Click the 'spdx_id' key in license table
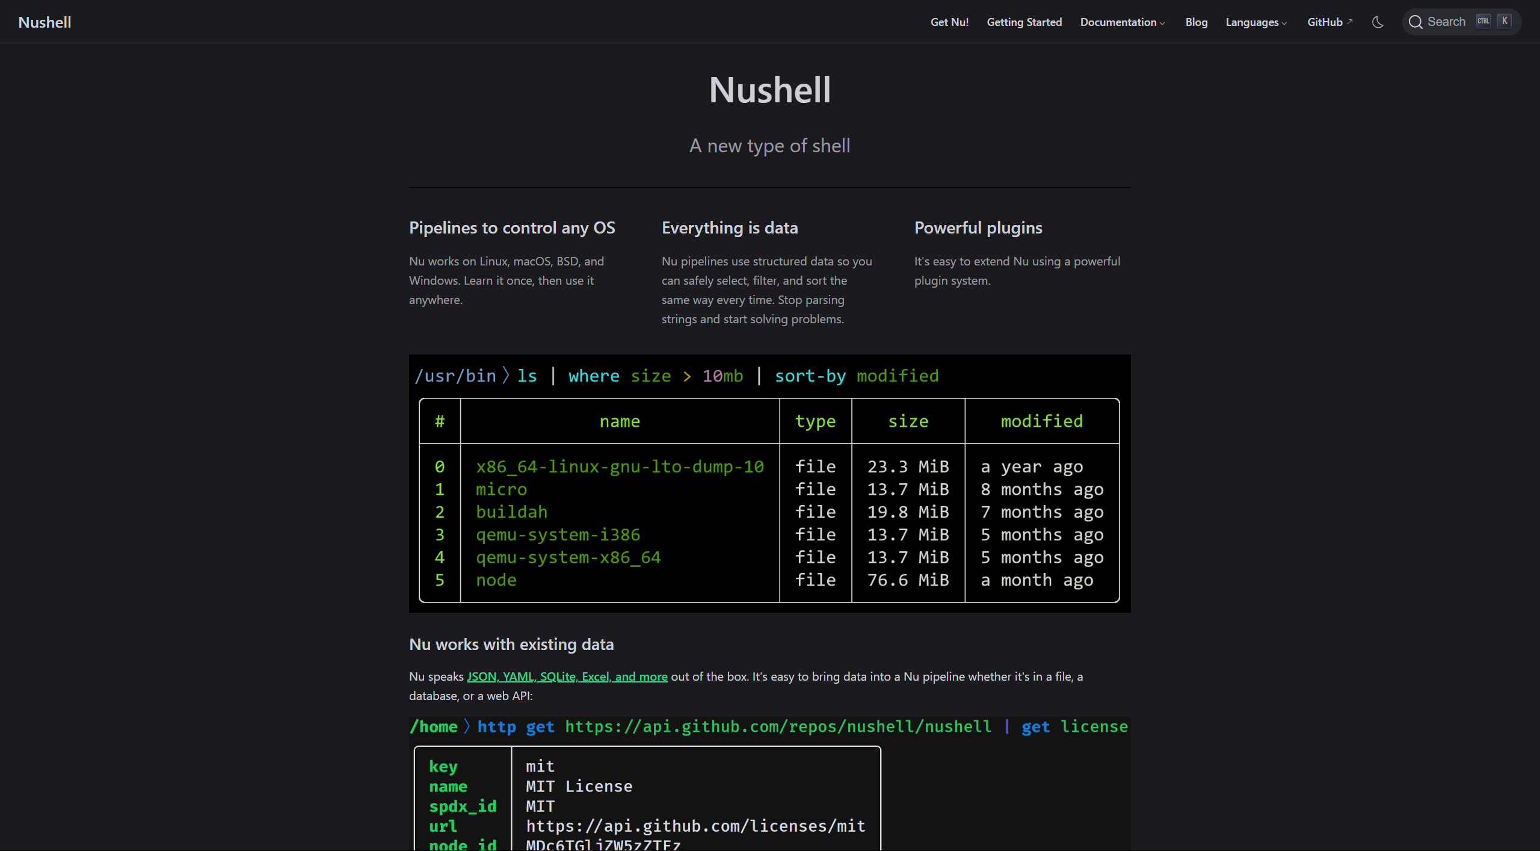Image resolution: width=1540 pixels, height=851 pixels. click(463, 806)
